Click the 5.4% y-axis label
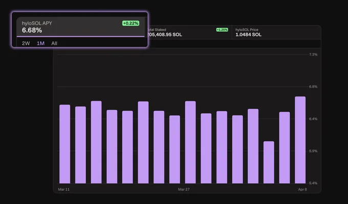This screenshot has height=204, width=348. pos(313,183)
